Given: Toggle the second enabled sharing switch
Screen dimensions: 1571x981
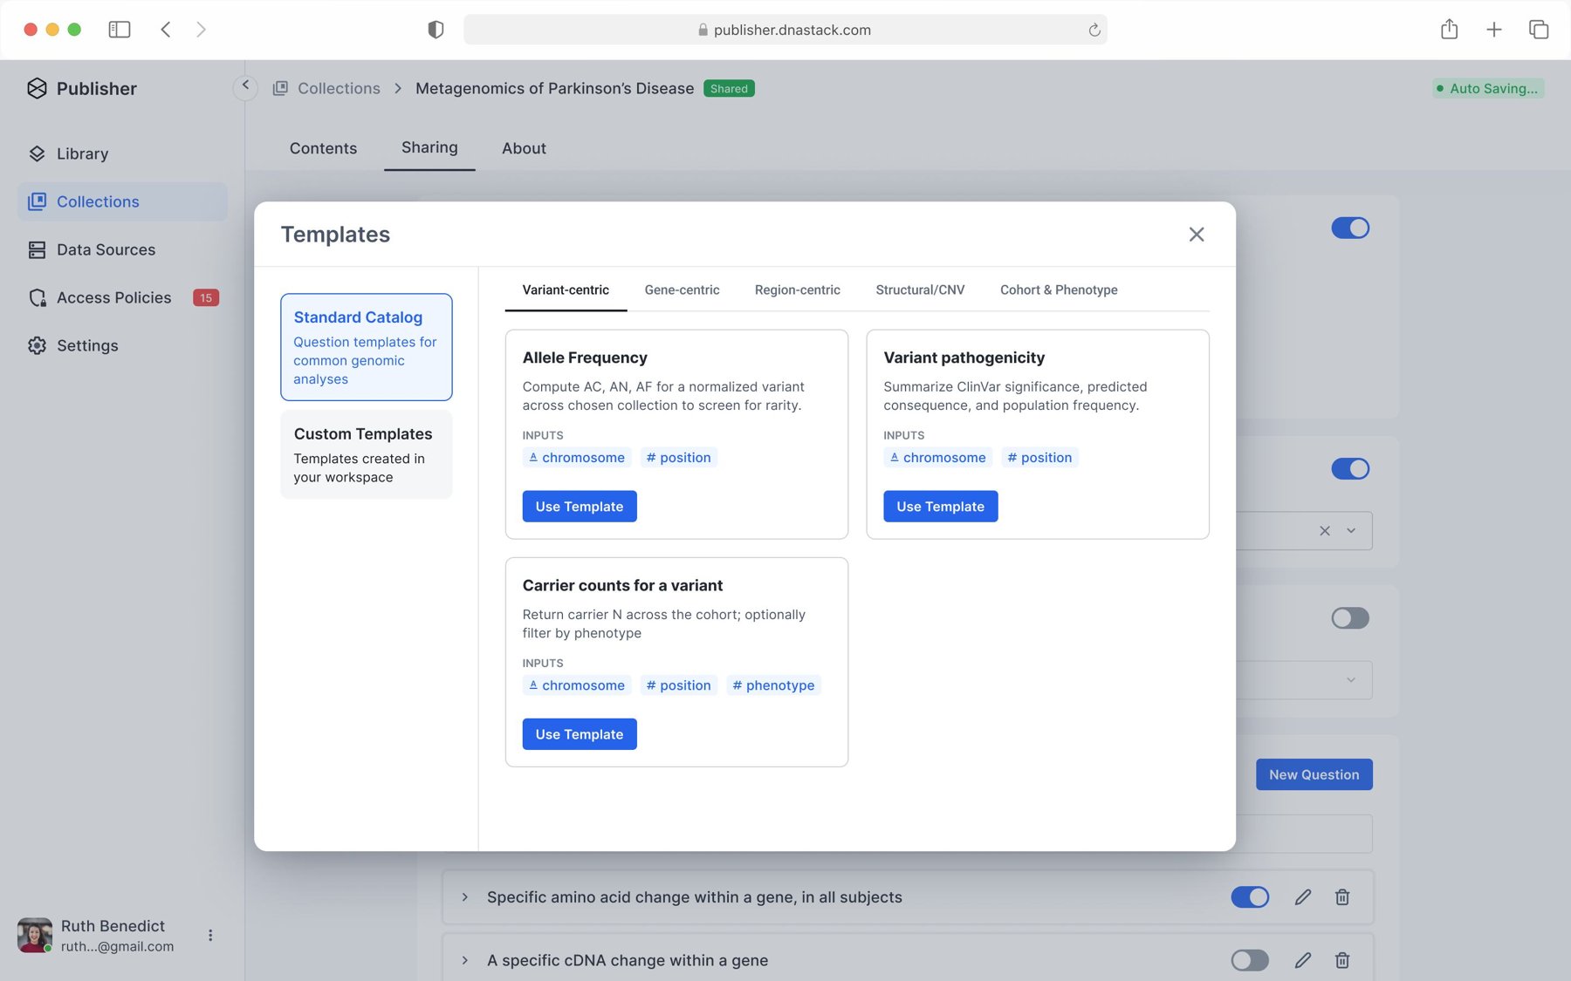Looking at the screenshot, I should [1350, 468].
